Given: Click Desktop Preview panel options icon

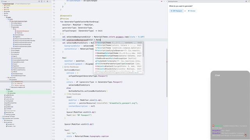Looking at the screenshot, I should pyautogui.click(x=246, y=1).
